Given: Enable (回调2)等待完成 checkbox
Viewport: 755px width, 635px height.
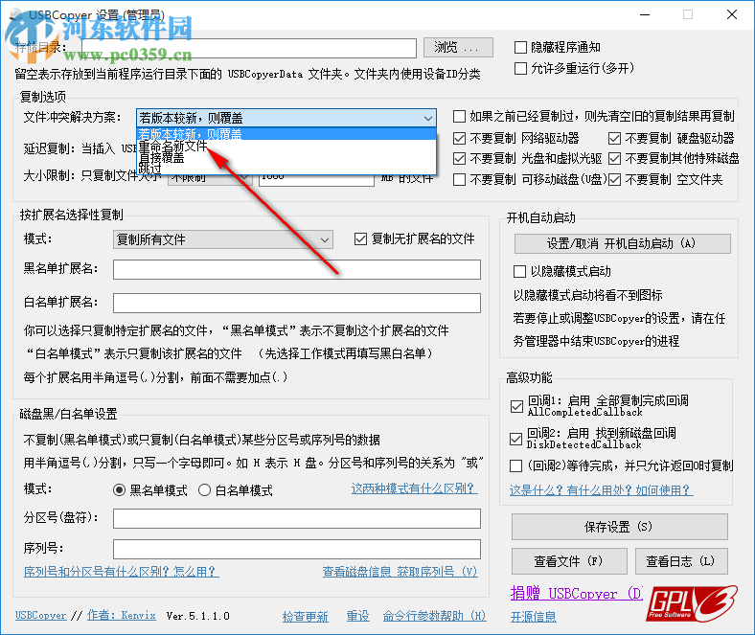Looking at the screenshot, I should click(x=515, y=466).
